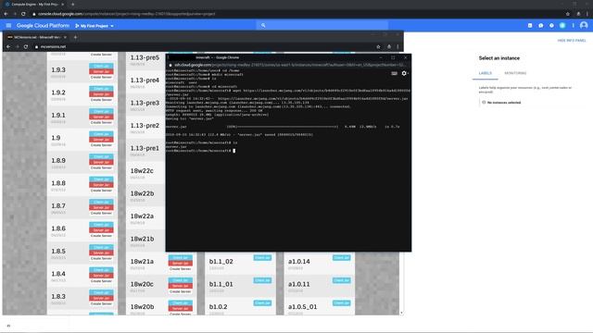The width and height of the screenshot is (593, 333).
Task: Click the mcversions.net address bar
Action: click(204, 47)
